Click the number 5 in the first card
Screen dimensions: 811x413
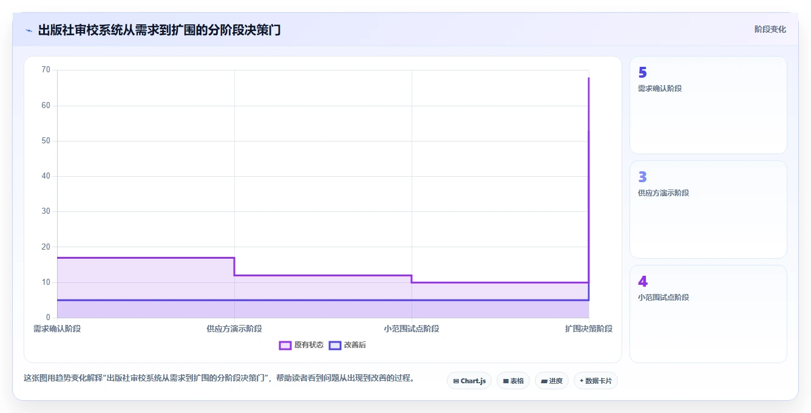click(x=642, y=72)
